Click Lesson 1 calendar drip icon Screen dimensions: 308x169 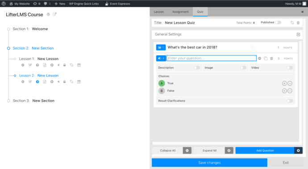[79, 65]
